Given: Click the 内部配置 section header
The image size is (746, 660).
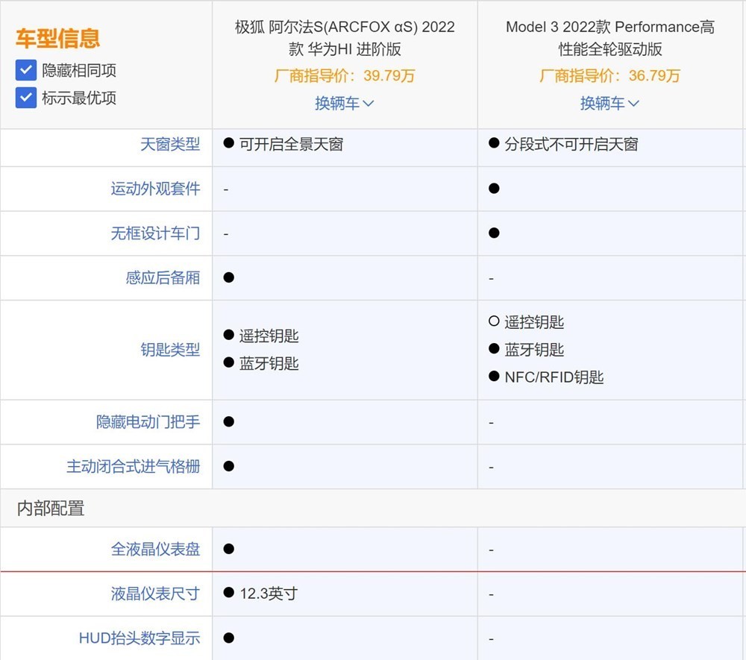Looking at the screenshot, I should pyautogui.click(x=51, y=509).
